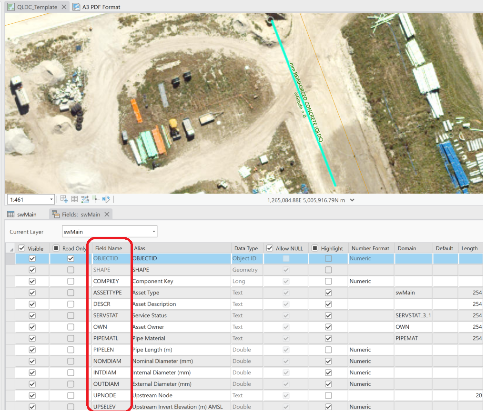Toggle Highlight checkbox for PIPELEN field

click(328, 350)
